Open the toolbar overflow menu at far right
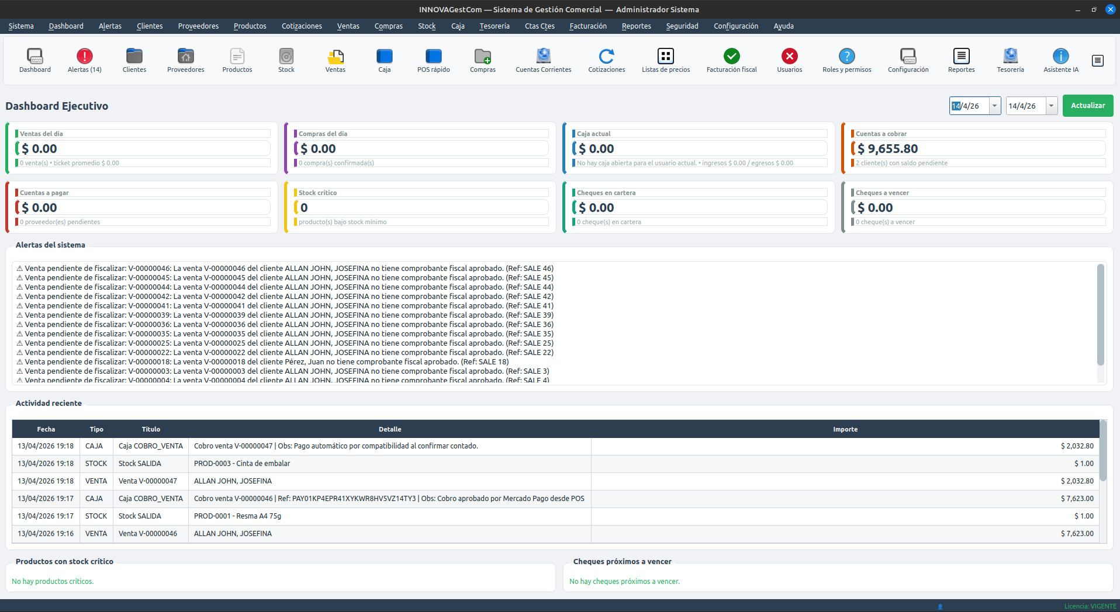1120x612 pixels. tap(1097, 61)
